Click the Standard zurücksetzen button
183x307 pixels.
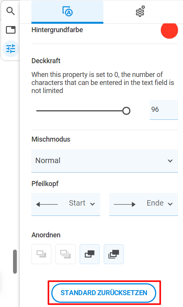tap(104, 293)
